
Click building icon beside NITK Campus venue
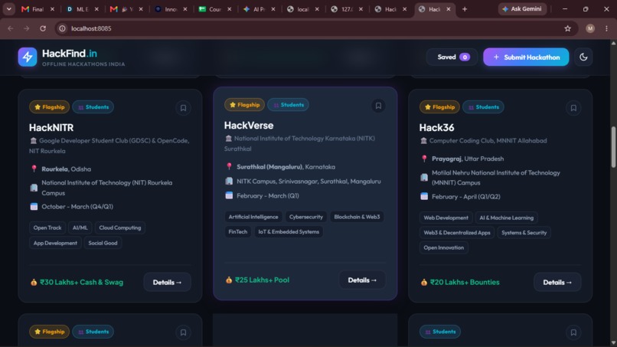point(229,182)
